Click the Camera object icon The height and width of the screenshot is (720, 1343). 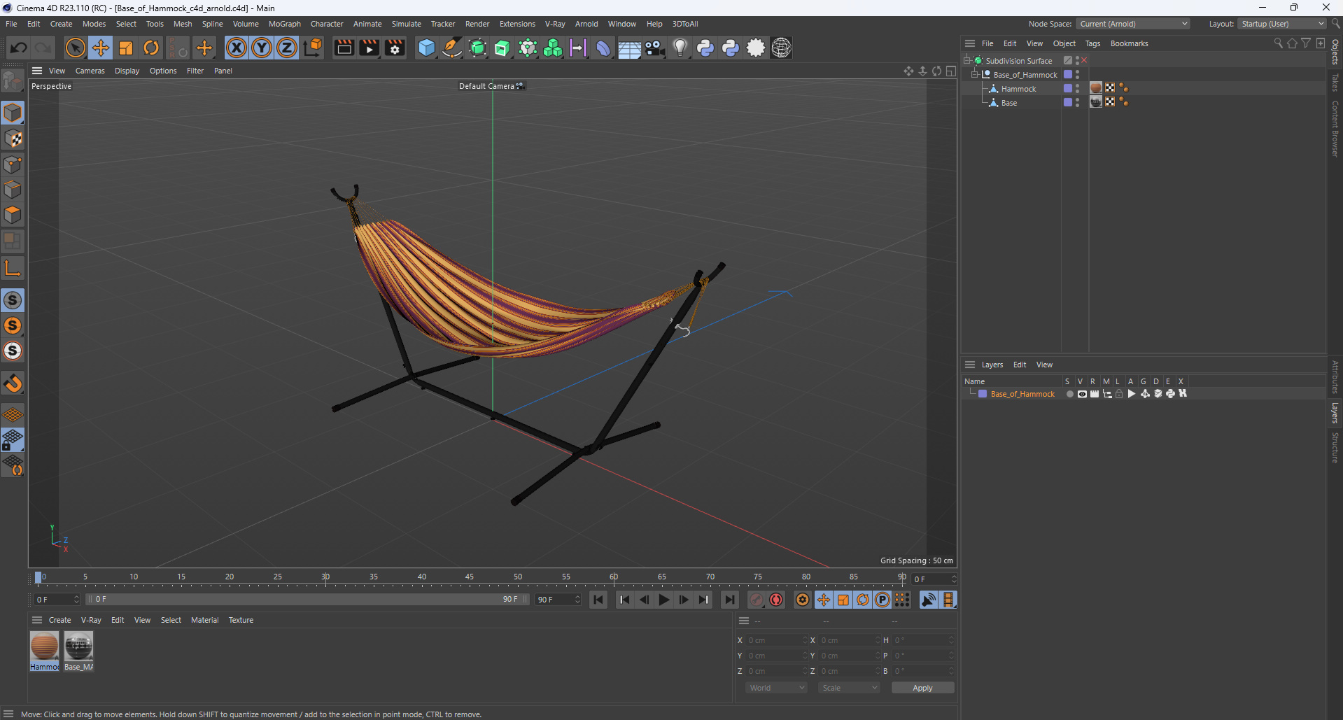[654, 48]
